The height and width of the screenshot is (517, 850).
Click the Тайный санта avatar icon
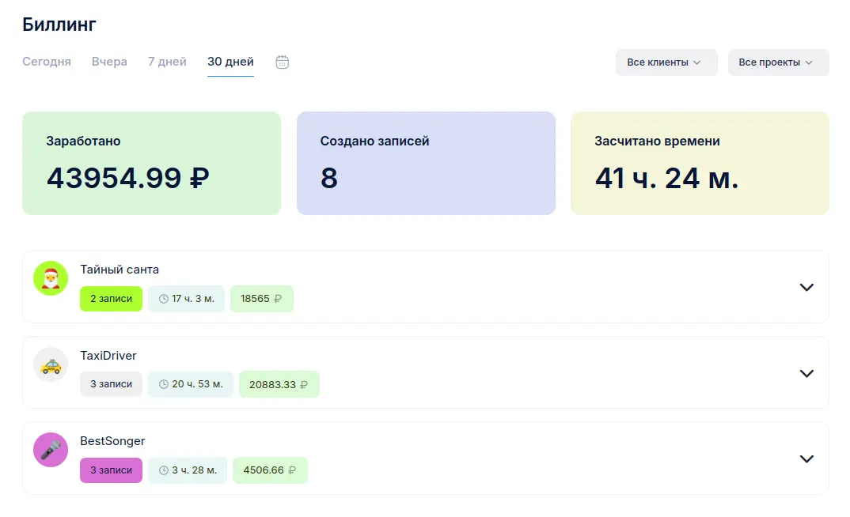pyautogui.click(x=51, y=279)
